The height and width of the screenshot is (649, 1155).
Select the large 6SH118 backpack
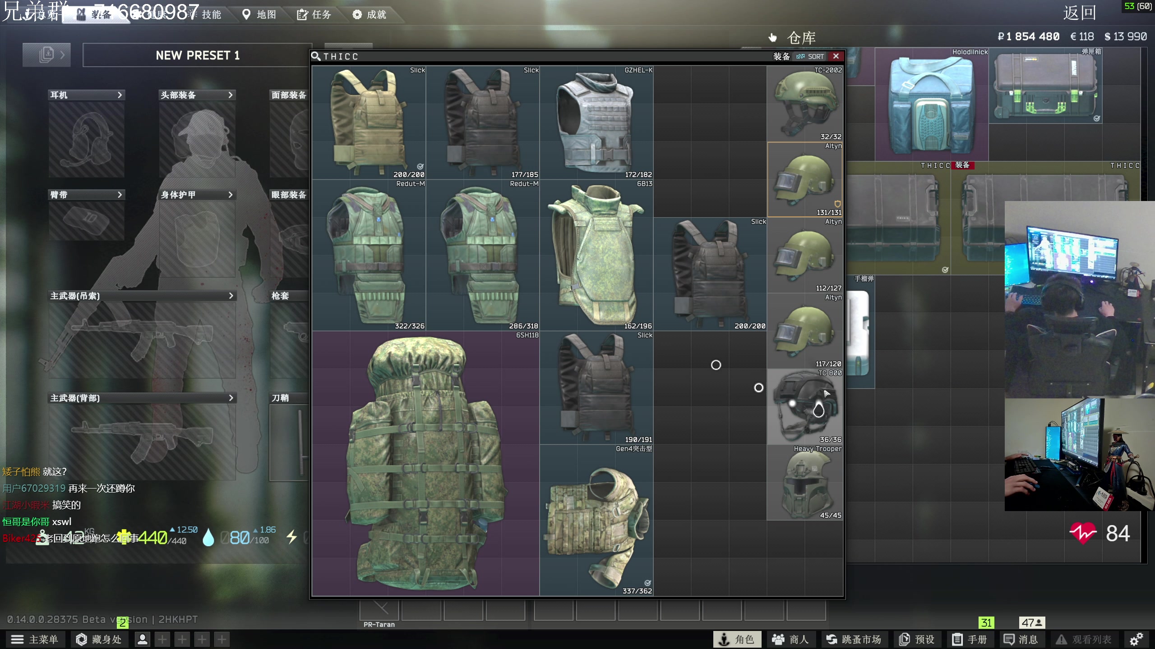(426, 463)
